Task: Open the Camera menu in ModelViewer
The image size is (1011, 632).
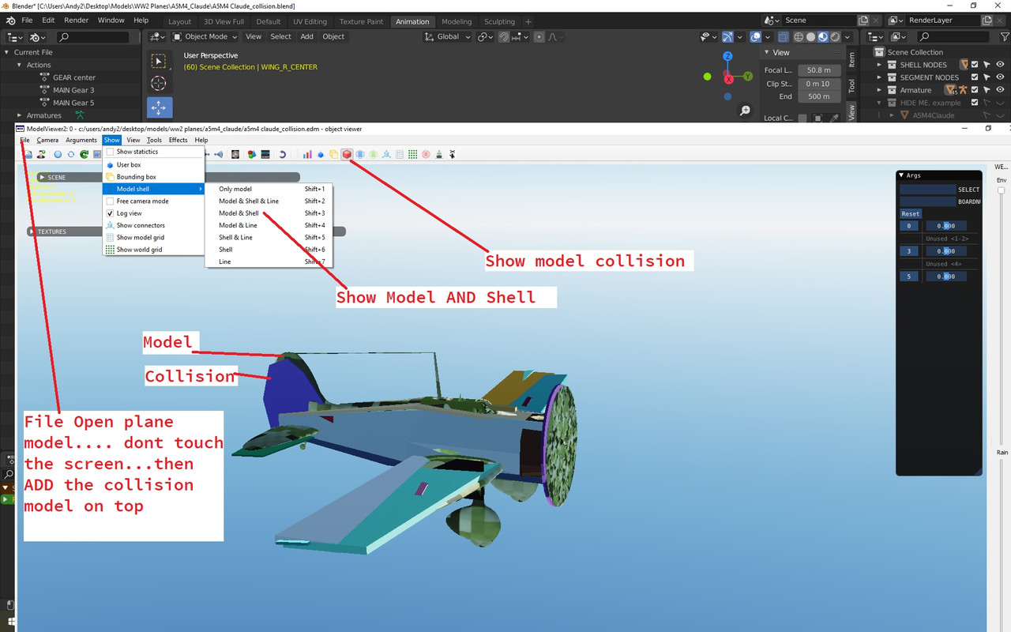Action: tap(47, 140)
